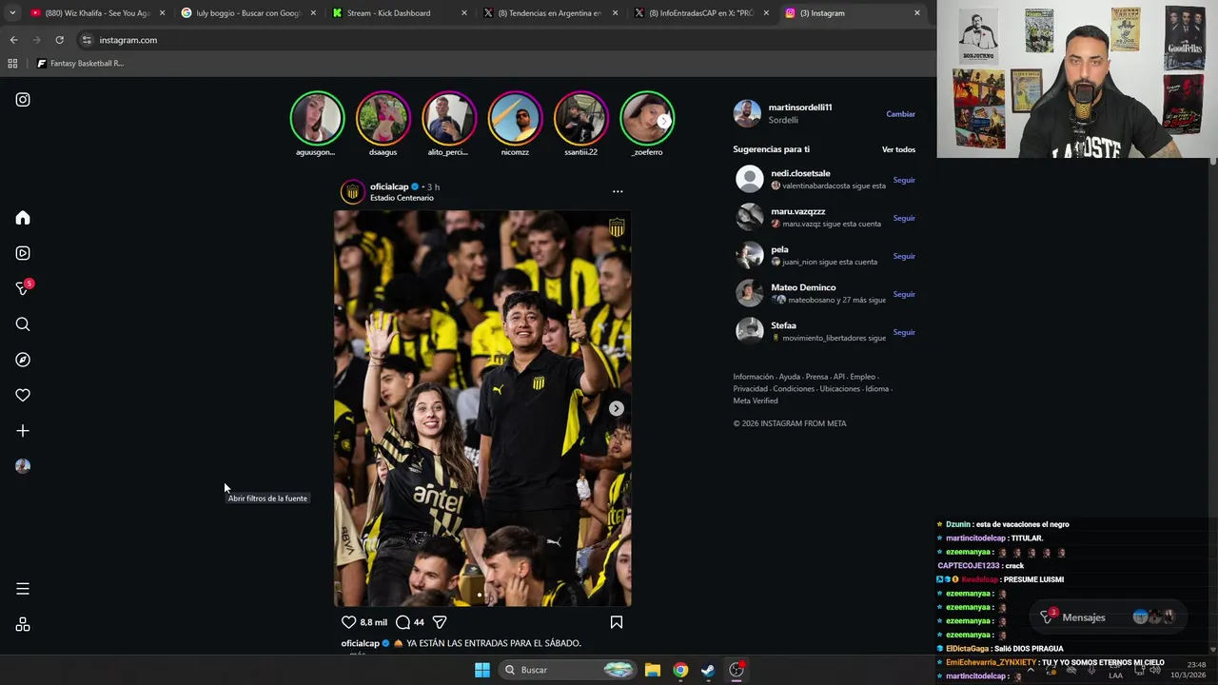Open Messages icon with red badge
1218x685 pixels.
coord(24,288)
